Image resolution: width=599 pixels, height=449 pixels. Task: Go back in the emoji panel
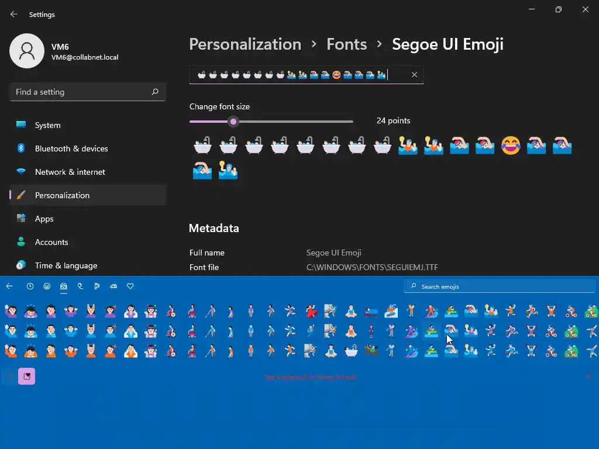(9, 286)
